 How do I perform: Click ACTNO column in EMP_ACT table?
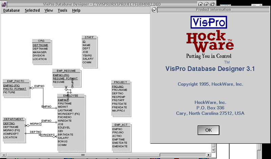pyautogui.click(x=117, y=136)
